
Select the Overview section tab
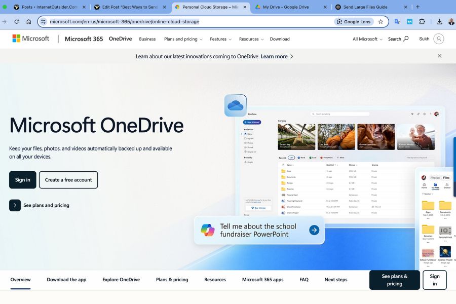[20, 280]
